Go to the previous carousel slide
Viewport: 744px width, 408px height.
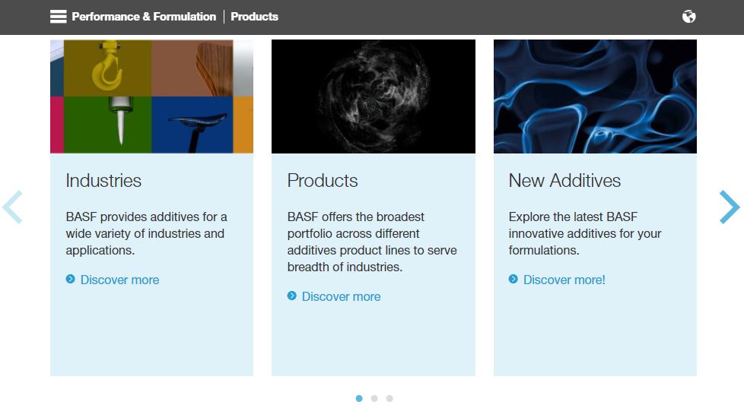13,207
